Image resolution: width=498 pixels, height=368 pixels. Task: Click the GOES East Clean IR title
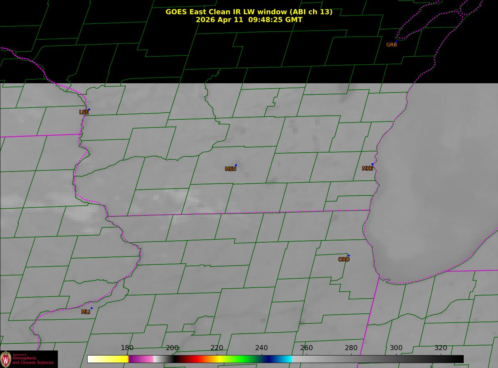249,12
